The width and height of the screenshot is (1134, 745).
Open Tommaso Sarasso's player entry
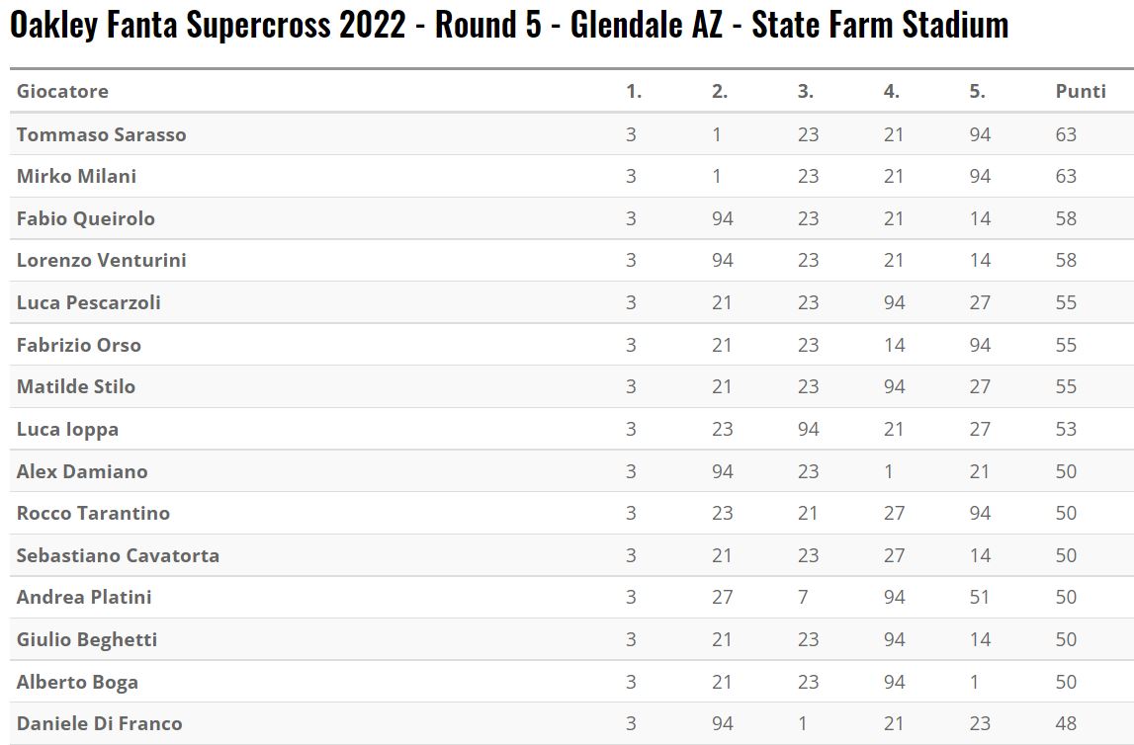(x=101, y=134)
